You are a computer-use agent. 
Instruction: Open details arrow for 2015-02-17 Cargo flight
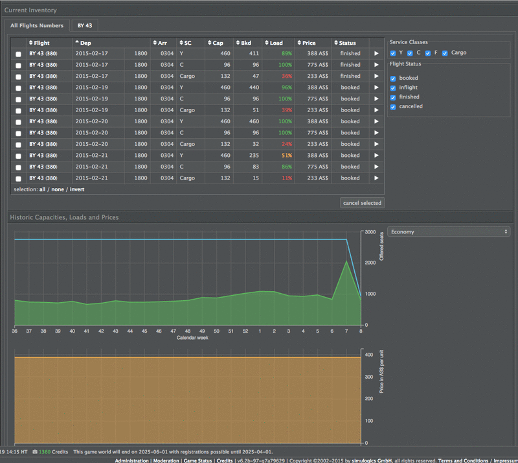tap(376, 76)
